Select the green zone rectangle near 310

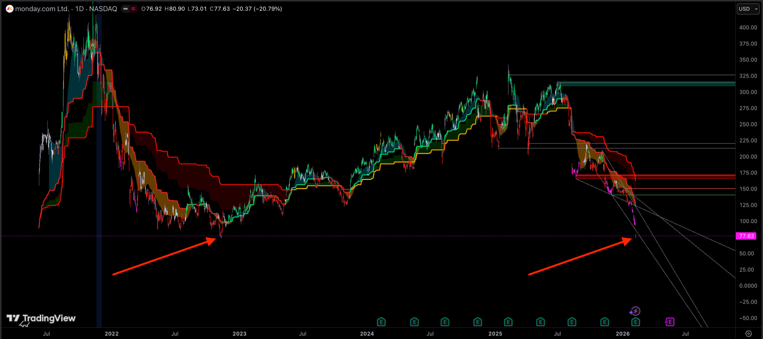646,84
